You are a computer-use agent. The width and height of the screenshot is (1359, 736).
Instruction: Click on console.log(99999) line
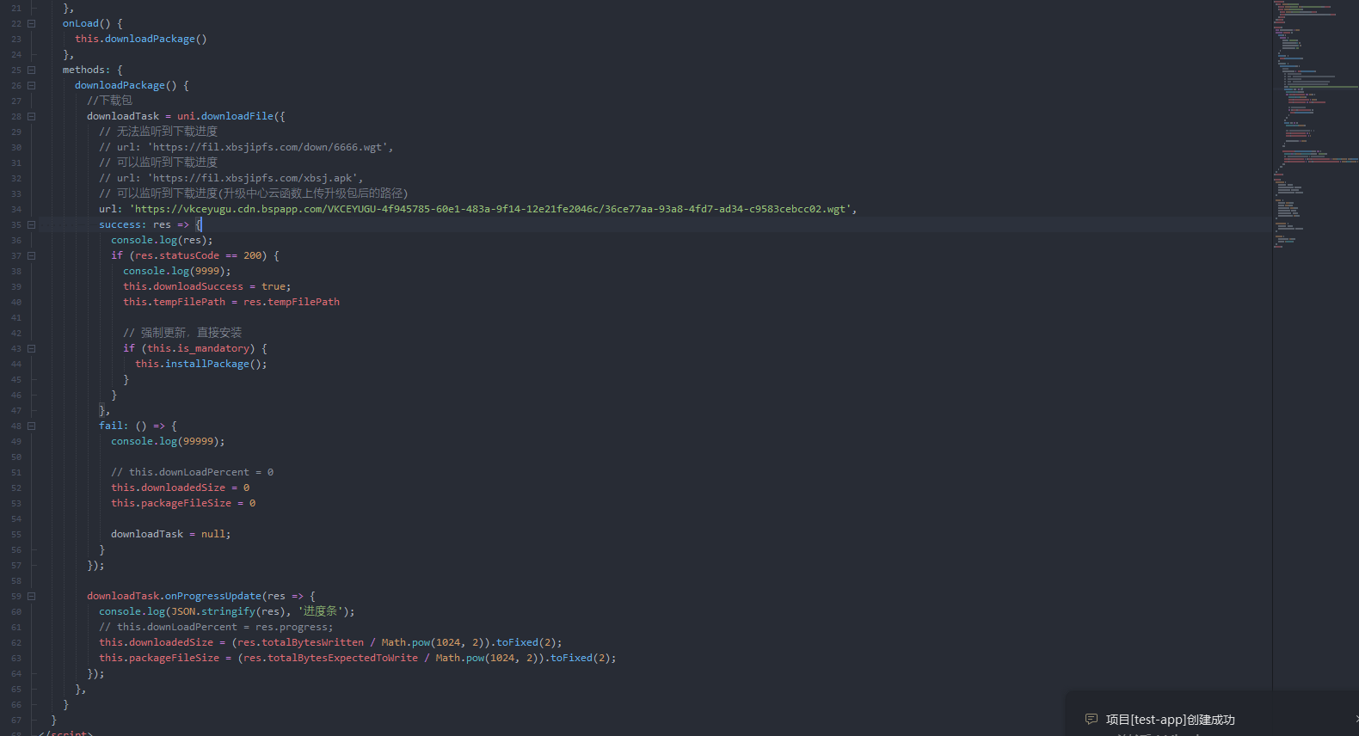tap(167, 441)
